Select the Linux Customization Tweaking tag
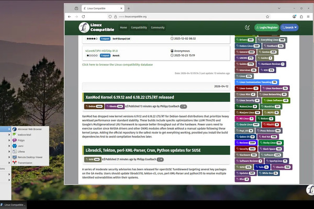Image resolution: width=314 pixels, height=209 pixels. (256, 82)
